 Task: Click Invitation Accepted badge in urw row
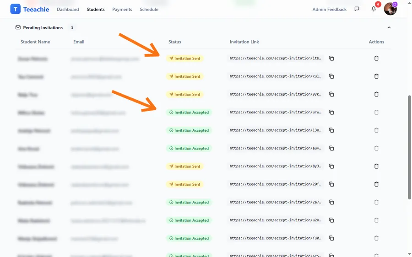click(189, 112)
